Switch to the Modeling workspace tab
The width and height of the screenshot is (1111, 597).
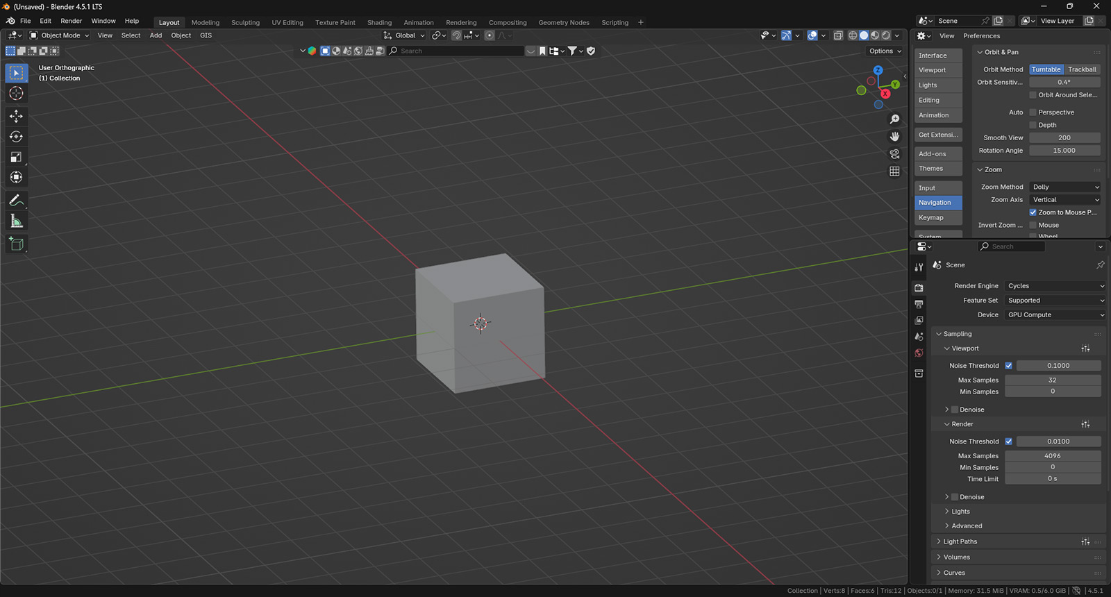[x=206, y=22]
